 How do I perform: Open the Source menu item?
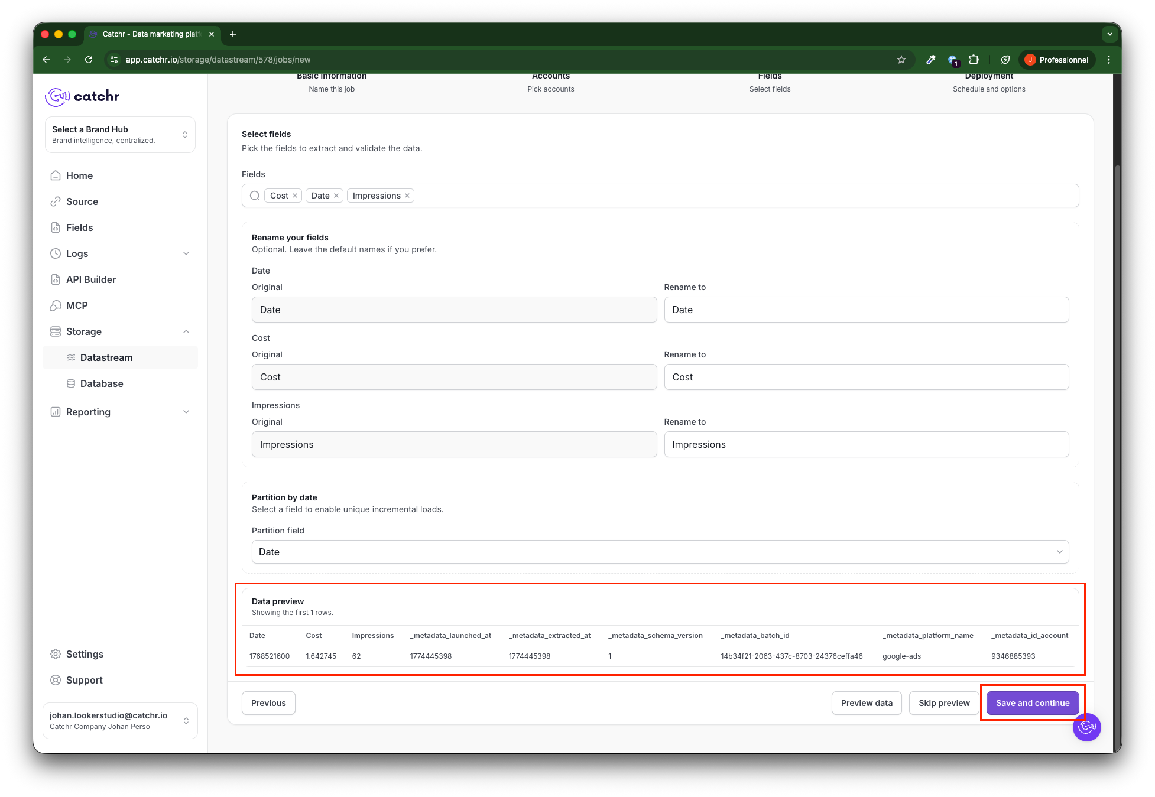tap(82, 201)
